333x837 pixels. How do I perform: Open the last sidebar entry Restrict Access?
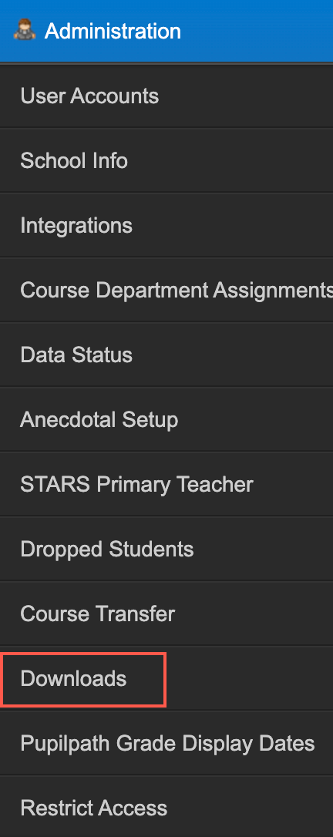[166, 808]
